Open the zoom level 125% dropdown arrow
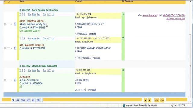The width and height of the screenshot is (193, 108). pos(188,105)
